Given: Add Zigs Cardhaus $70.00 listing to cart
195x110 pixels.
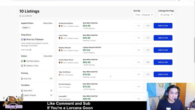Looking at the screenshot, I should click(163, 74).
